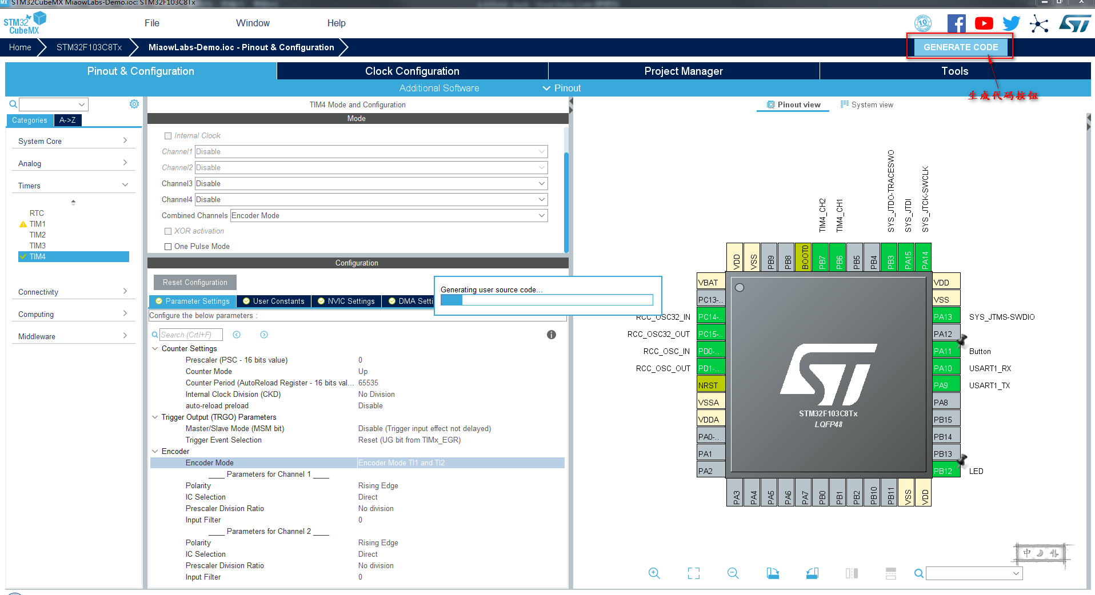Open the Pinout dropdown menu
This screenshot has width=1095, height=595.
(x=562, y=88)
